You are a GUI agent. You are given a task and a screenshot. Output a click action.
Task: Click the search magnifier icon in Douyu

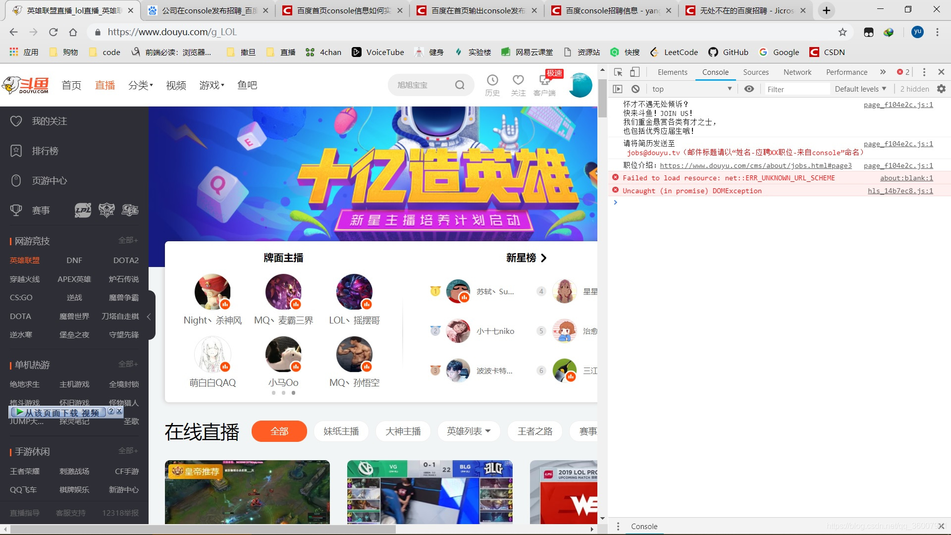point(460,85)
